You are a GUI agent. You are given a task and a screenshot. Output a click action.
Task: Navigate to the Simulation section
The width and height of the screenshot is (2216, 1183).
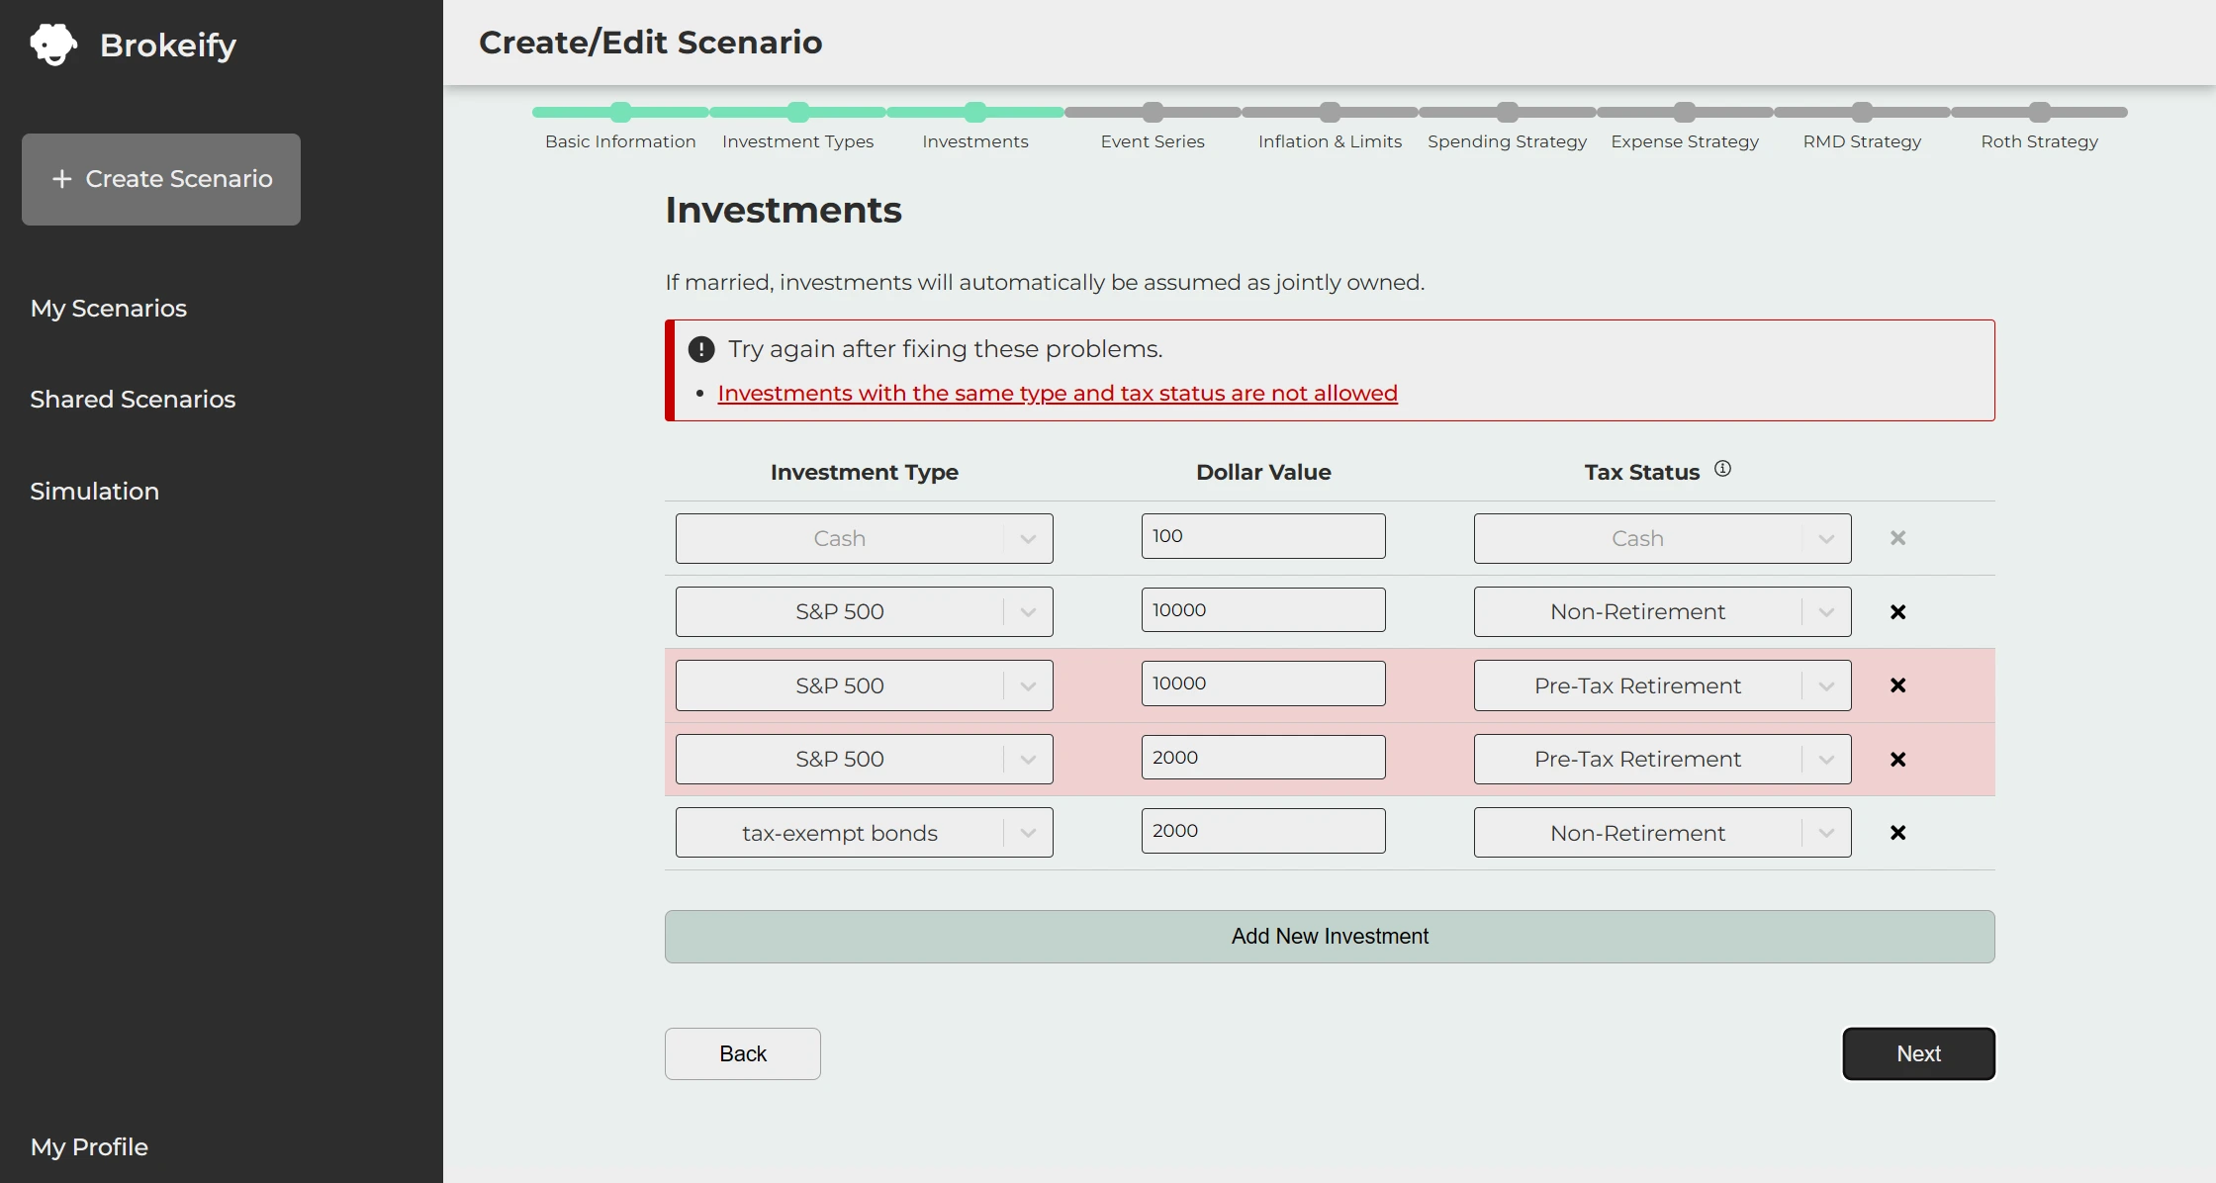(94, 491)
